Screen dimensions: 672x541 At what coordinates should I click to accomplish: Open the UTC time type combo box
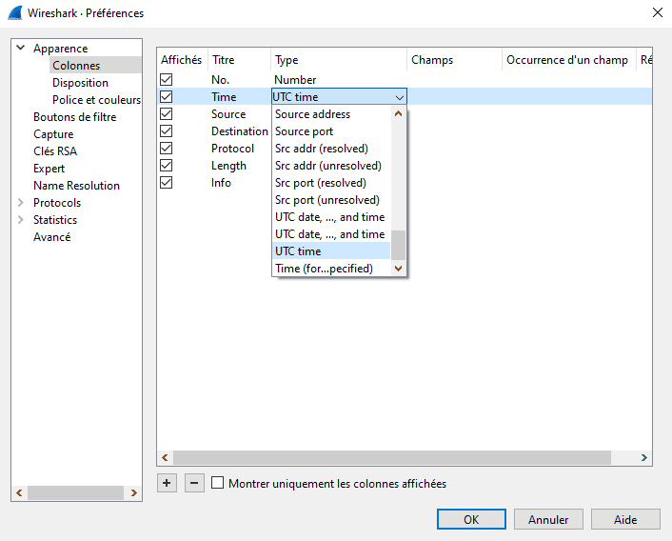339,97
